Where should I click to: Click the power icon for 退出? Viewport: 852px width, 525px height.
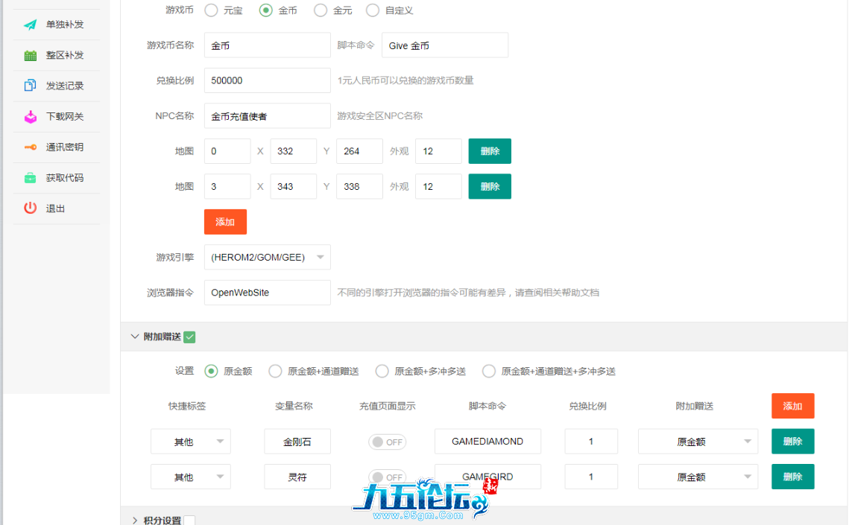[30, 209]
